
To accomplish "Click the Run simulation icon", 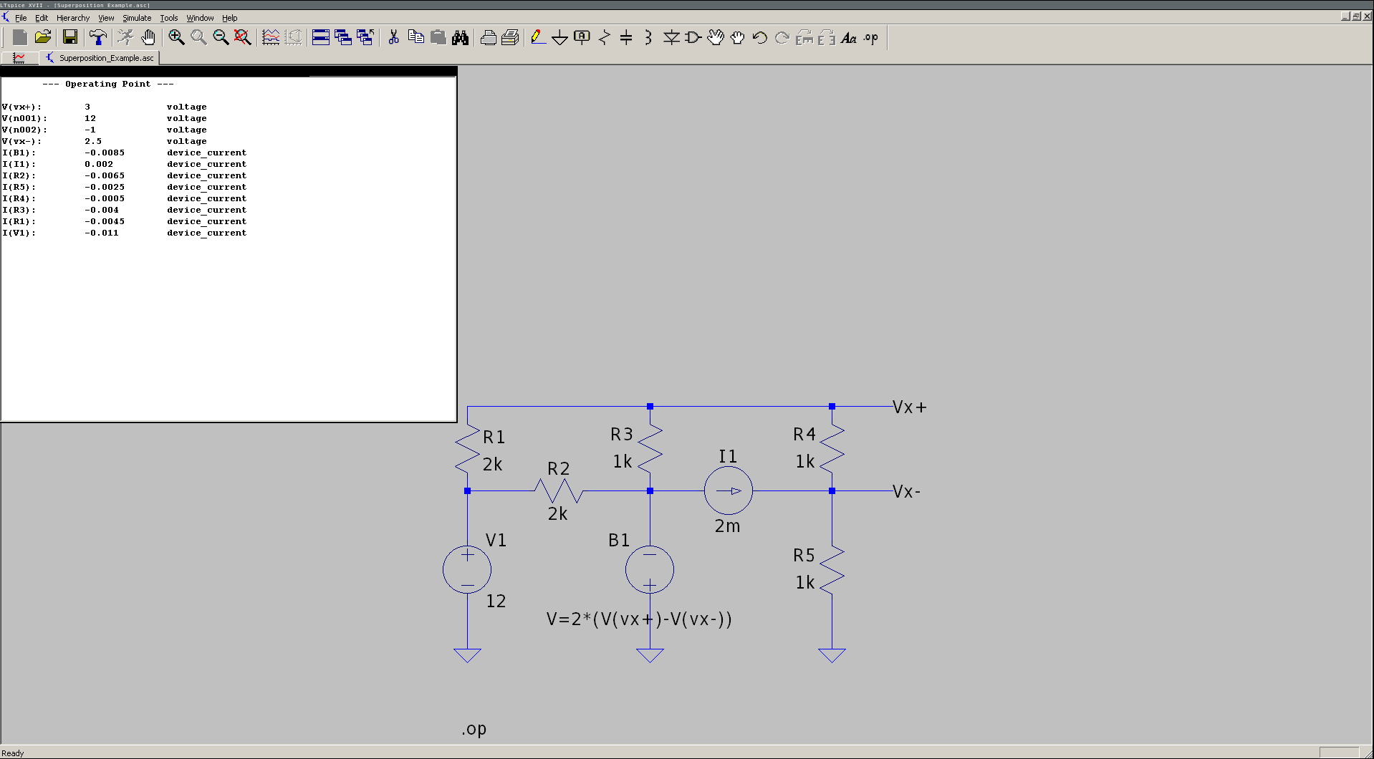I will 125,37.
